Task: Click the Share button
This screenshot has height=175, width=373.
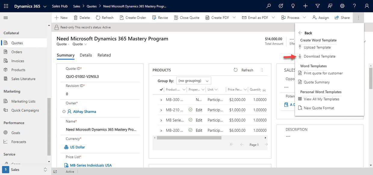Action: [342, 18]
